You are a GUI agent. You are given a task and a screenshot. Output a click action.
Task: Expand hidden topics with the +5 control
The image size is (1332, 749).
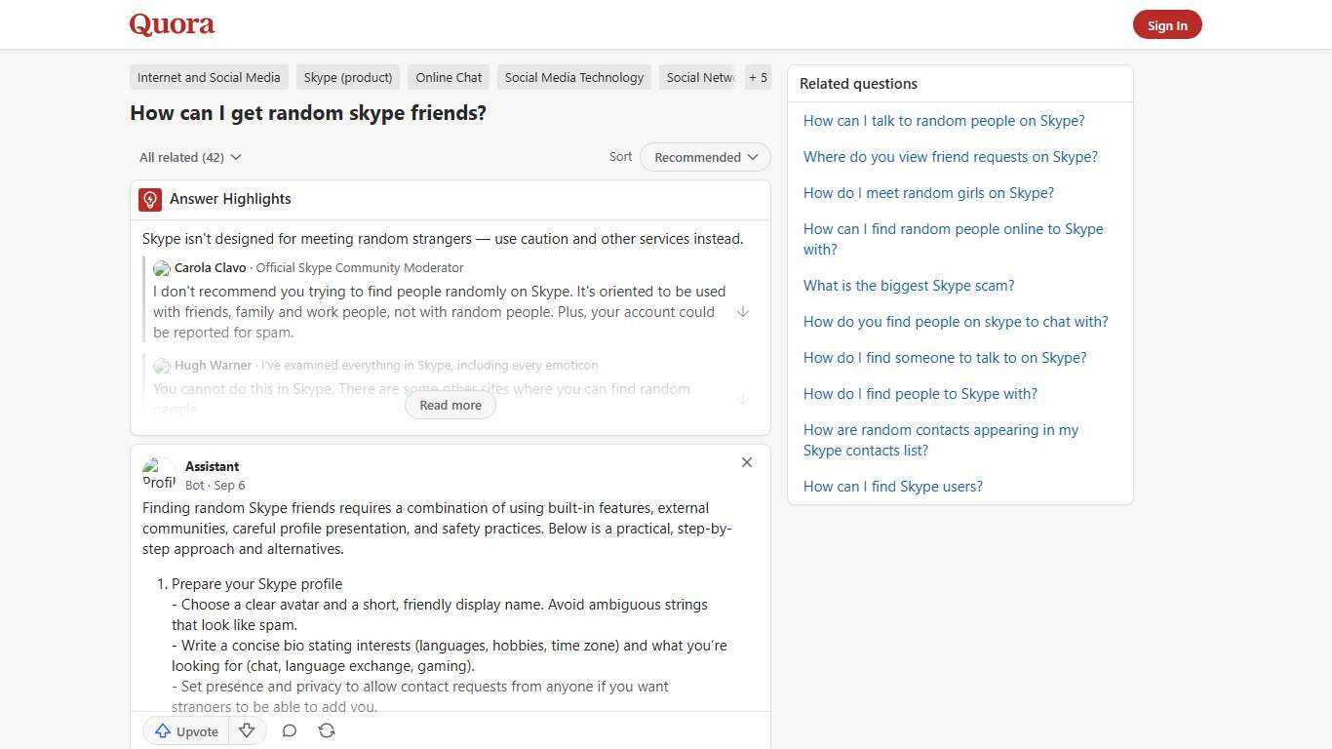pyautogui.click(x=758, y=77)
